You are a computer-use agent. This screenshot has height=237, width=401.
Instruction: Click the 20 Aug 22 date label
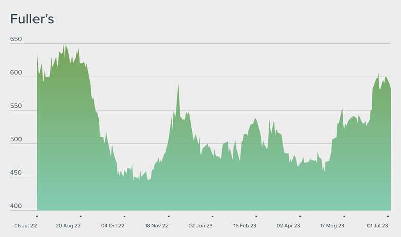point(68,226)
